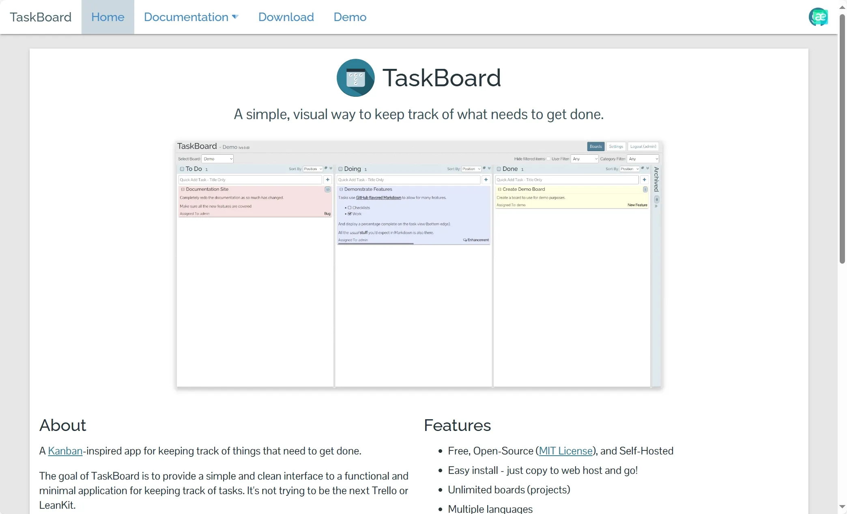Open Doing column Sort By dropdown

pos(471,169)
